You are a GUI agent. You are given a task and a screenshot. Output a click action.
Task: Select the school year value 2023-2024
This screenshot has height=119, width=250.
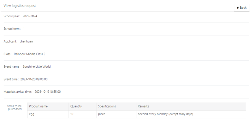pyautogui.click(x=30, y=16)
